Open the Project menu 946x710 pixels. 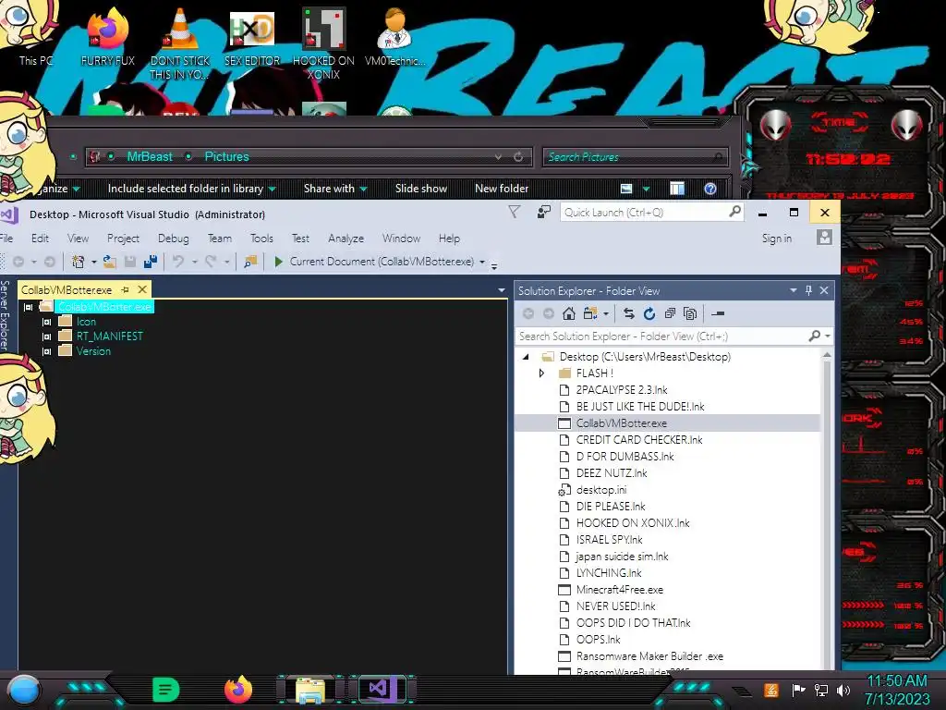click(x=123, y=239)
